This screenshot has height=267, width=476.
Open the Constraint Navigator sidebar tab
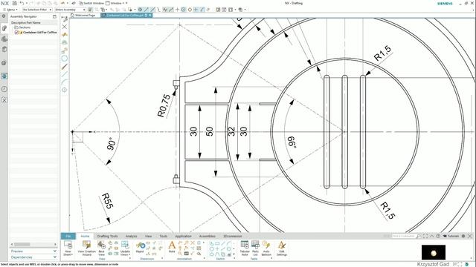click(x=4, y=39)
